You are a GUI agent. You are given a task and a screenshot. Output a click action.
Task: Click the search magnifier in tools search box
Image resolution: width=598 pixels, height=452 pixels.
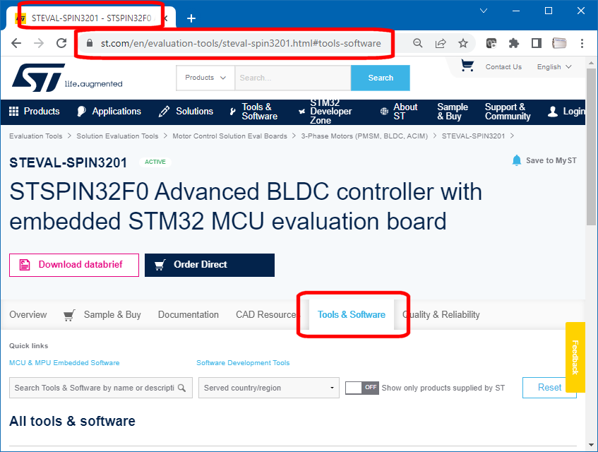click(x=182, y=388)
